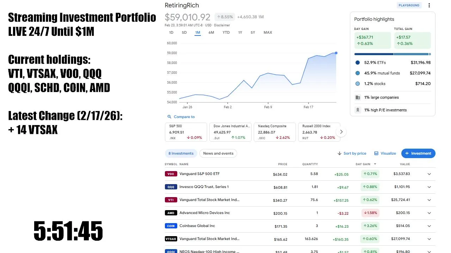This screenshot has width=451, height=253.
Task: Click the AMD ticker badge
Action: pos(171,213)
